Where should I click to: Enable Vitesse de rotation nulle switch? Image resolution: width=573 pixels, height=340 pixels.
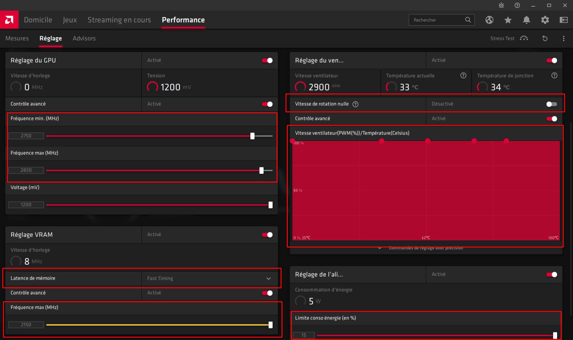tap(551, 104)
